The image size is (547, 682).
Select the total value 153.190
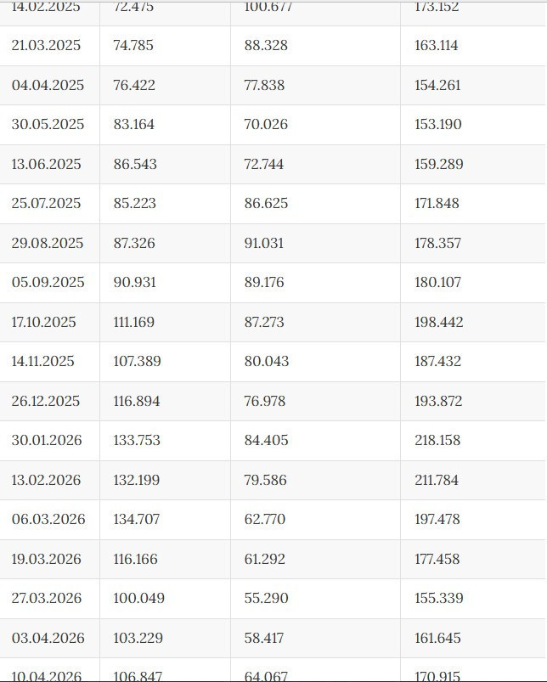[x=438, y=125]
